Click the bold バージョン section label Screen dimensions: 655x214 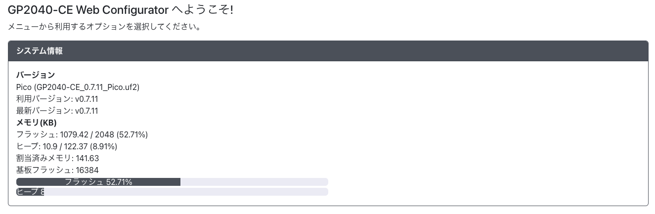coord(36,75)
